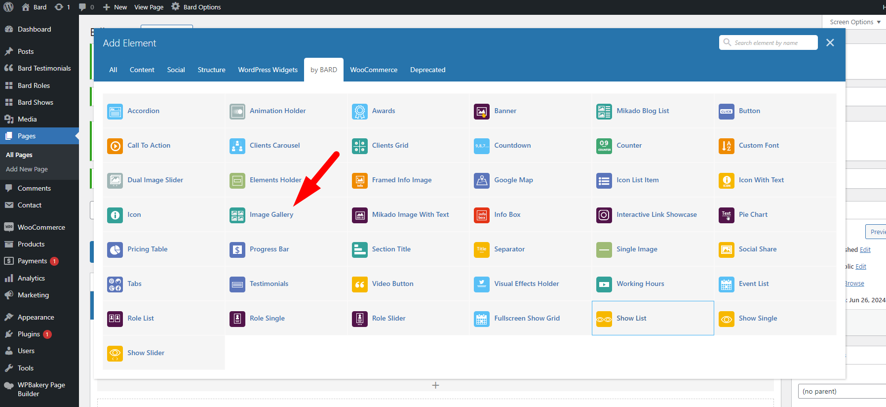Open the Structure tab

212,70
